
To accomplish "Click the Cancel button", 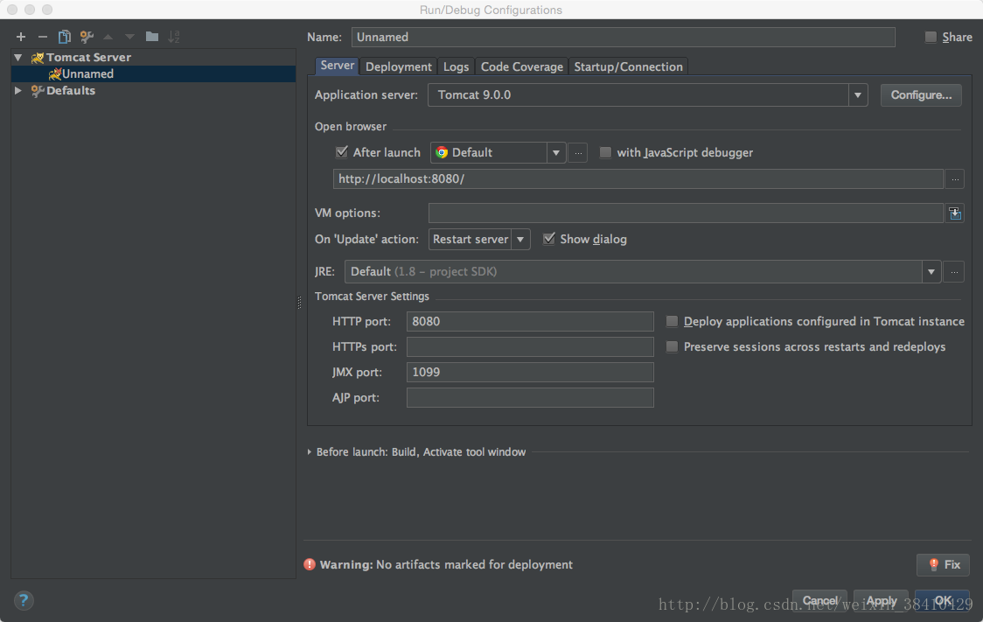I will [x=819, y=601].
